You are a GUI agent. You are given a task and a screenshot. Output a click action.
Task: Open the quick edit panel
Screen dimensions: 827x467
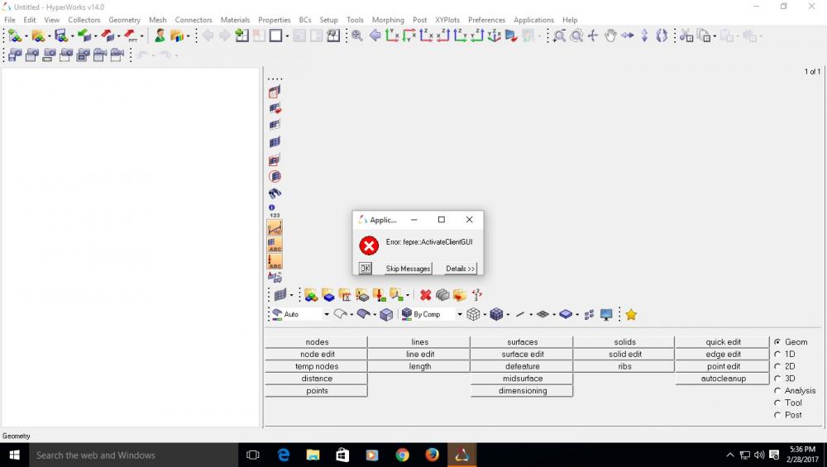[723, 342]
